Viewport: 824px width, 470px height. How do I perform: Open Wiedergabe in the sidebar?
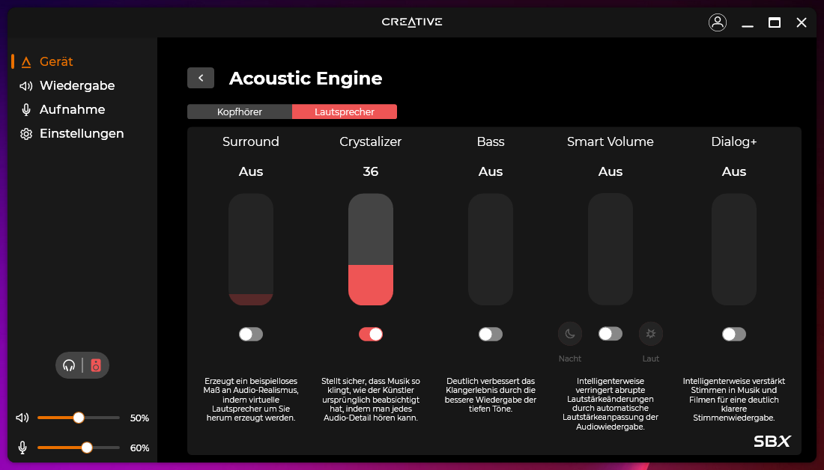click(x=77, y=85)
